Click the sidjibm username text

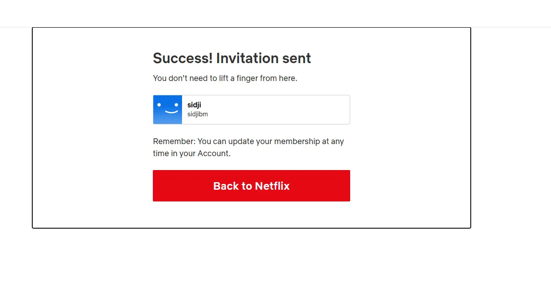(x=198, y=114)
